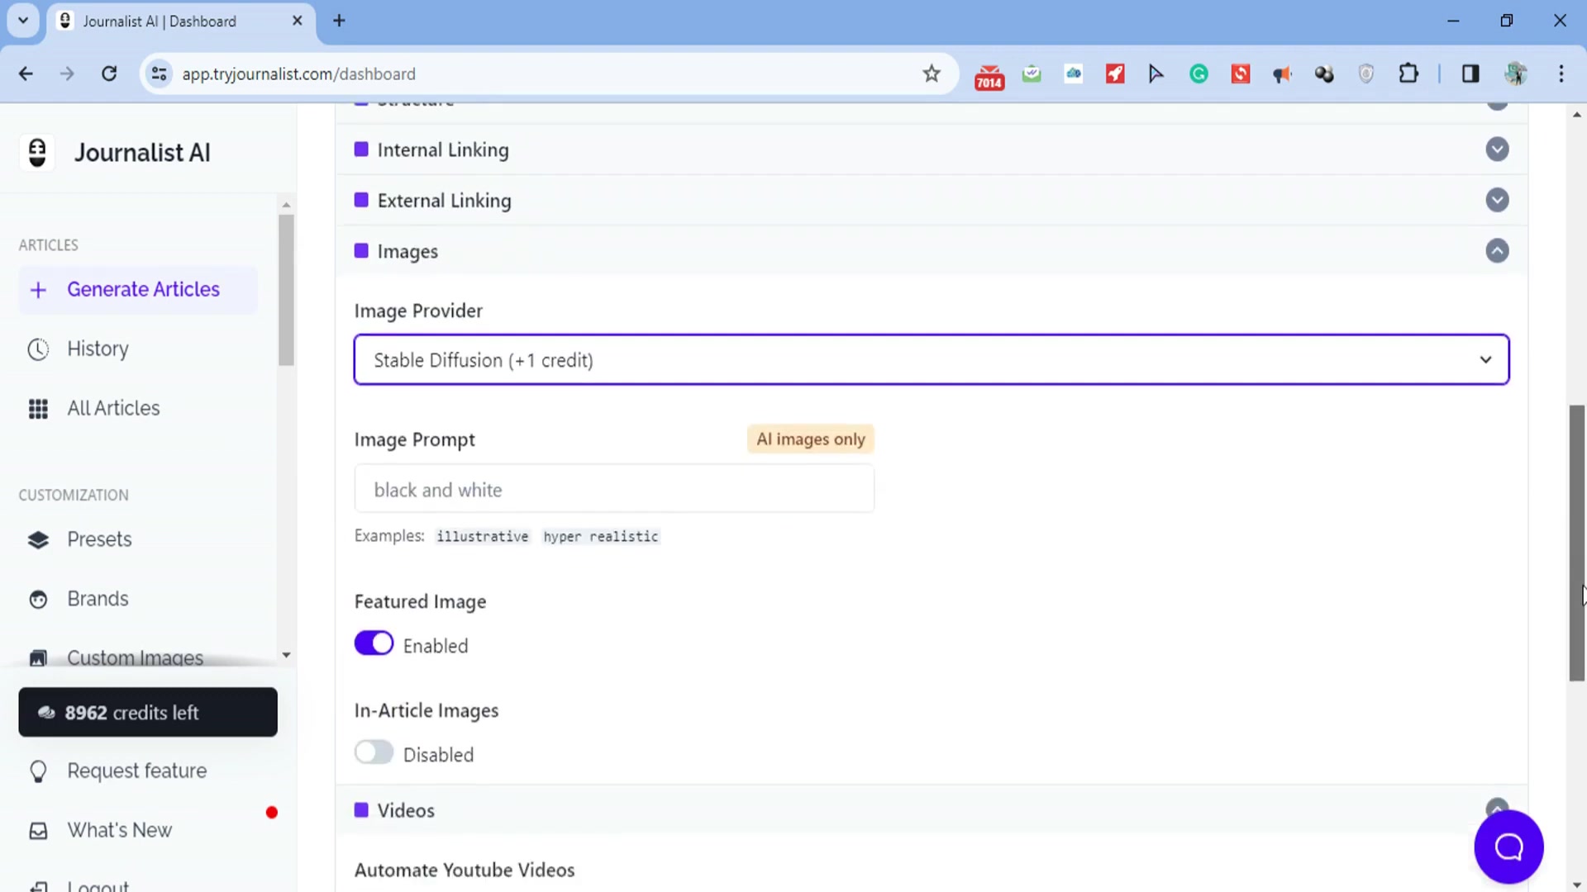1587x892 pixels.
Task: Click the 8962 credits left button
Action: tap(148, 712)
